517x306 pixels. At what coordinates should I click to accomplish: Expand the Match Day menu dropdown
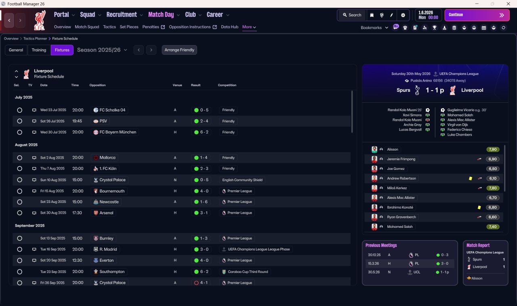[178, 15]
